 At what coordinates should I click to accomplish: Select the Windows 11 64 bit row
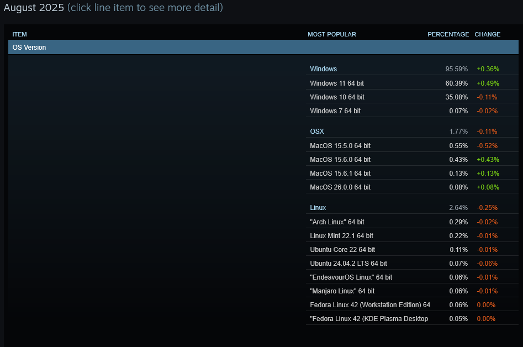click(x=412, y=83)
